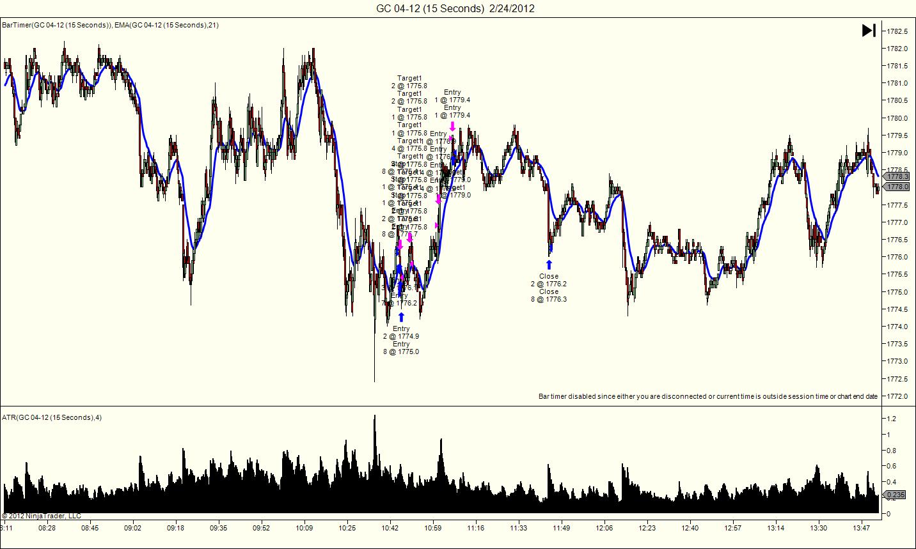Select the blue Close arrow marker
The width and height of the screenshot is (916, 549).
coord(549,265)
